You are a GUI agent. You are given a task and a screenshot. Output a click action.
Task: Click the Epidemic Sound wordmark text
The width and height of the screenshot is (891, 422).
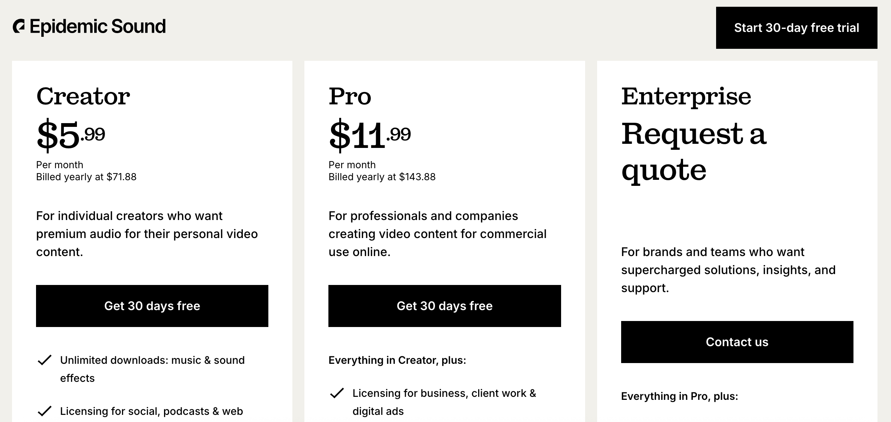pyautogui.click(x=98, y=27)
